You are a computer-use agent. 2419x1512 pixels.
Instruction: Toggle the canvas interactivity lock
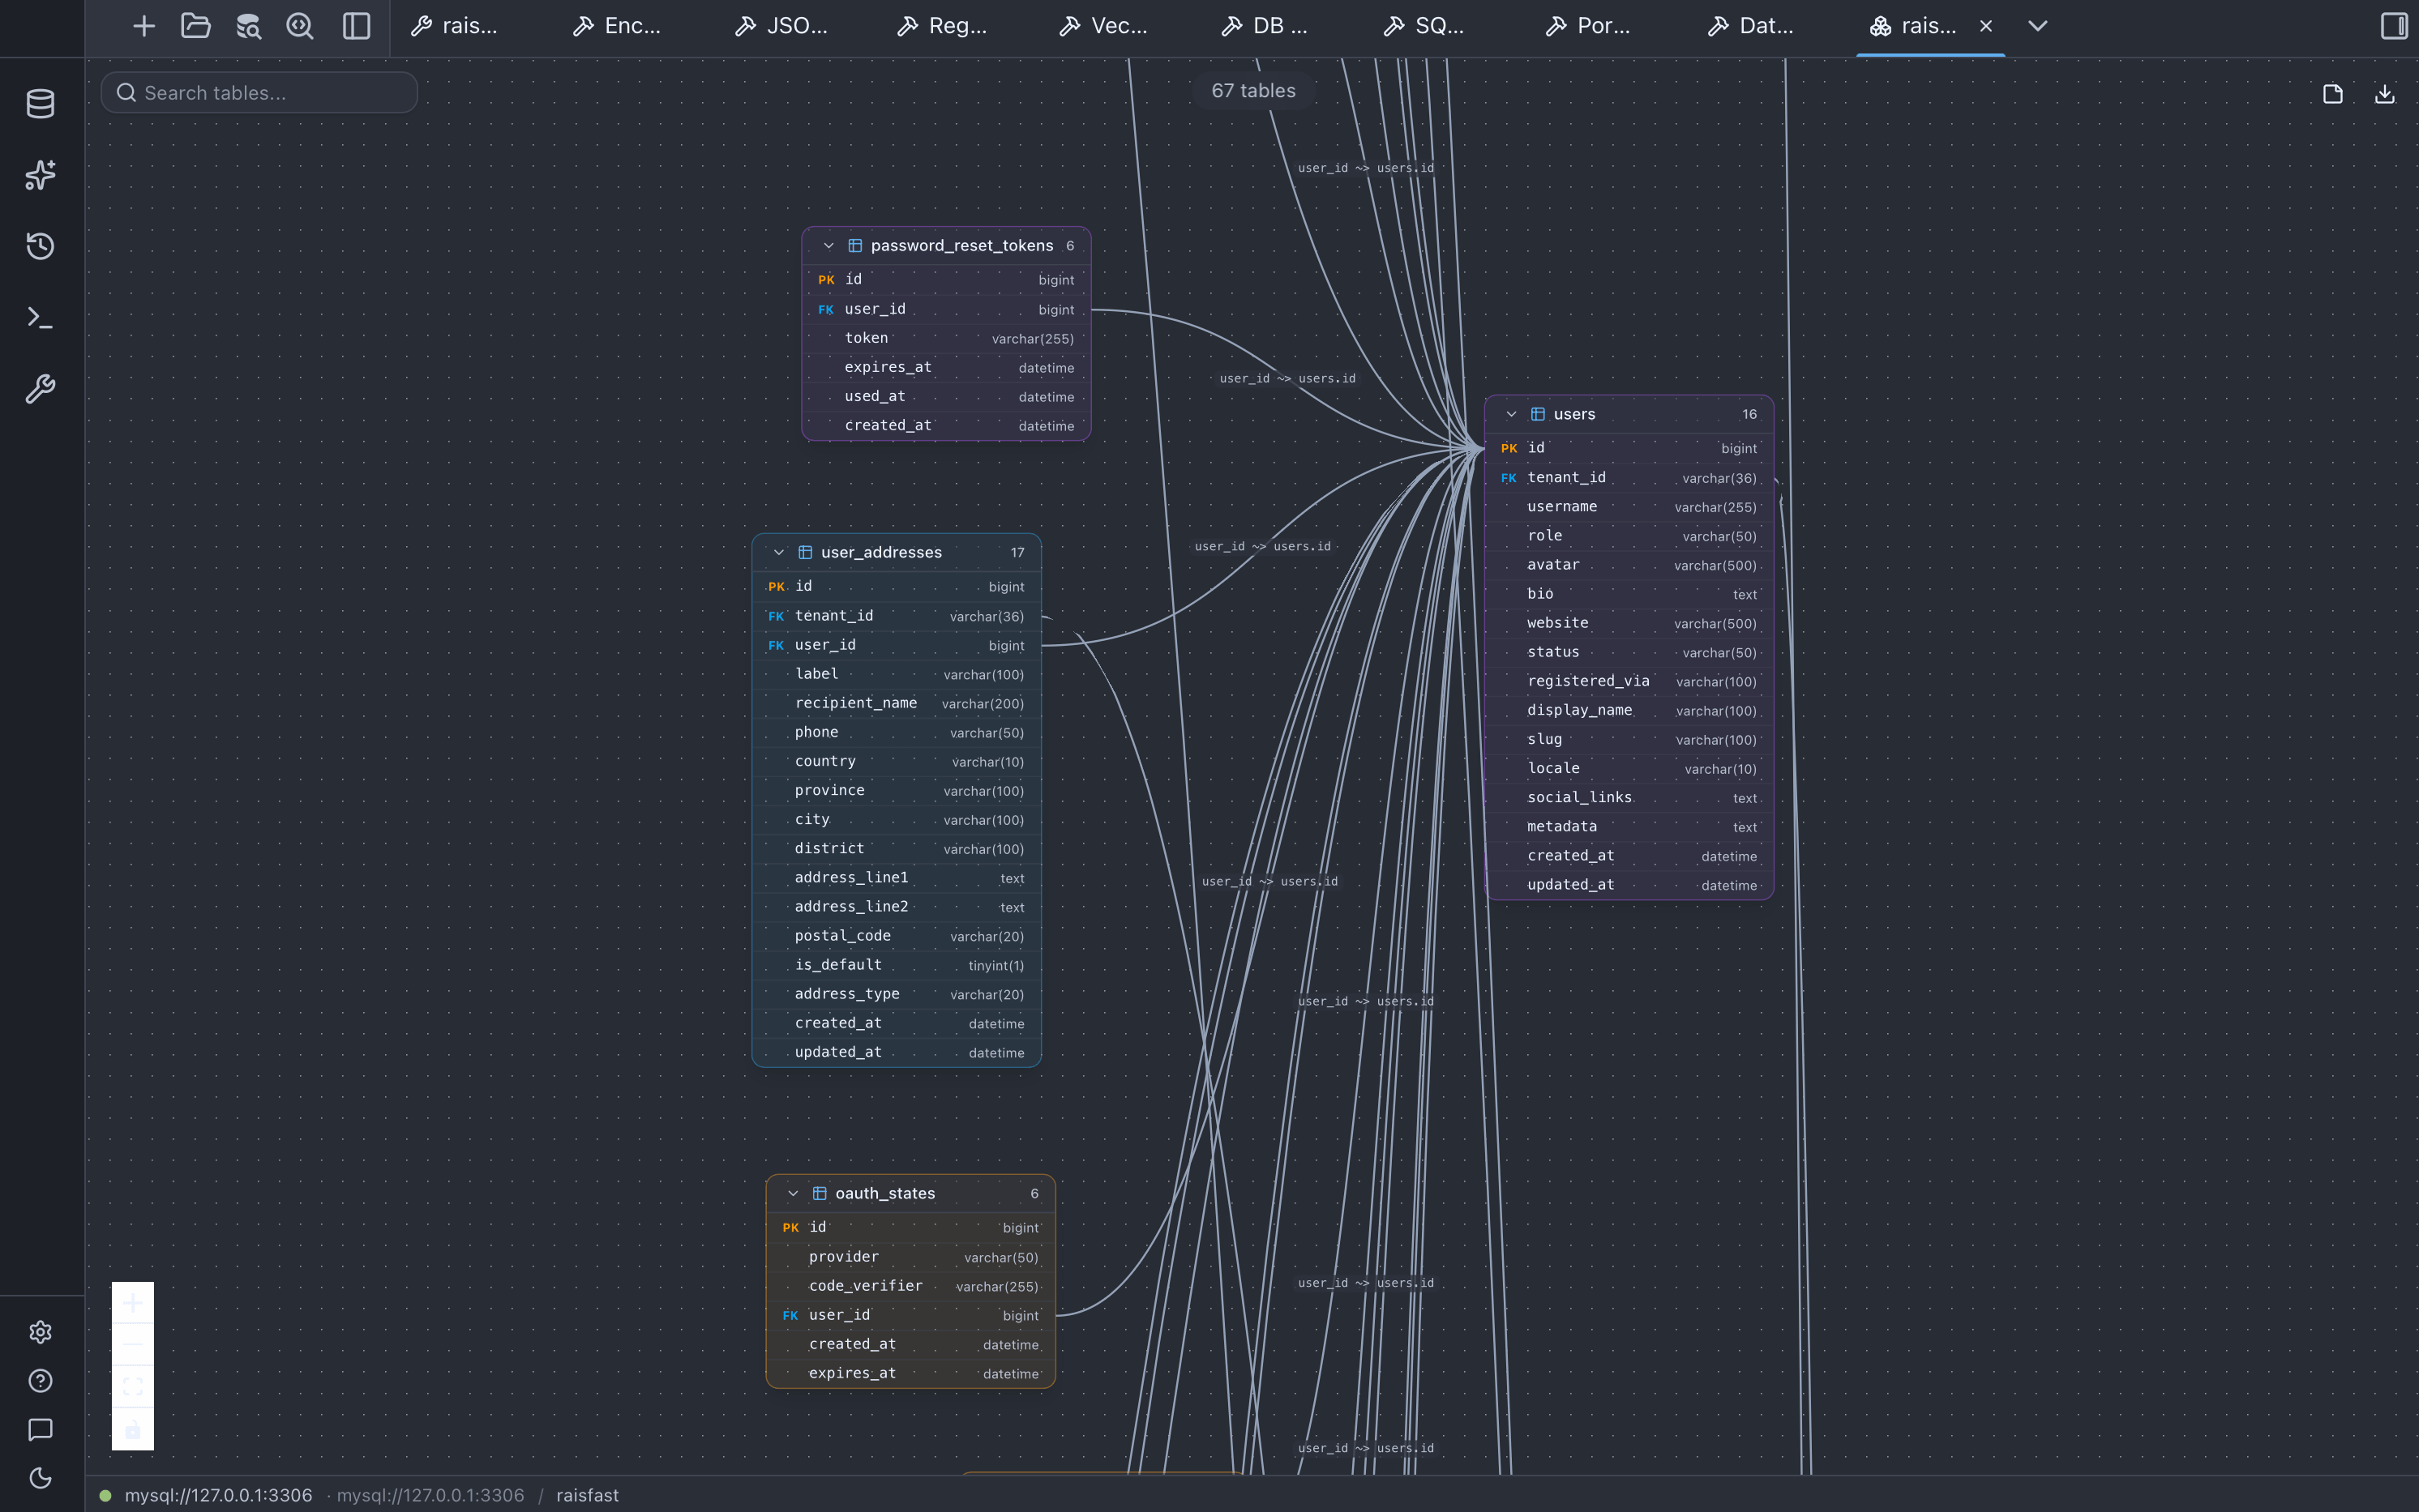[133, 1429]
